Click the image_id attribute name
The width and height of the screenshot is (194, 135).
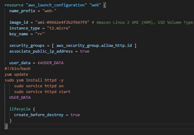[19, 22]
